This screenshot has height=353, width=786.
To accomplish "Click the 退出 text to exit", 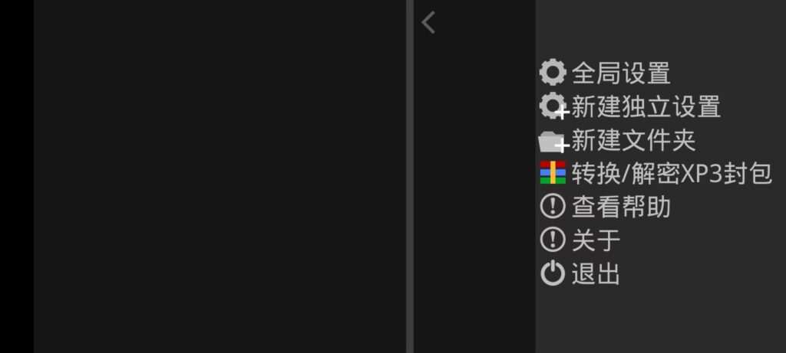I will pyautogui.click(x=596, y=274).
